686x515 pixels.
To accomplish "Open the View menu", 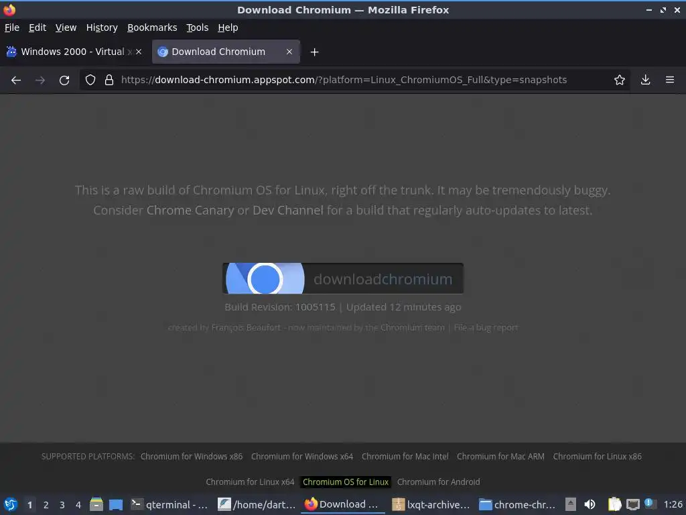I will pos(66,27).
